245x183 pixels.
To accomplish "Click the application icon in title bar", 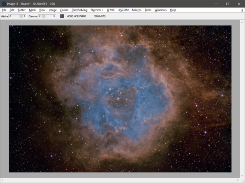I will pos(4,4).
